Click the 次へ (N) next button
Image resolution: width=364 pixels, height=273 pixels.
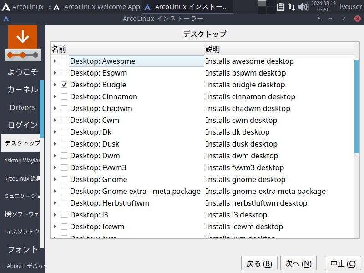(298, 263)
